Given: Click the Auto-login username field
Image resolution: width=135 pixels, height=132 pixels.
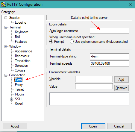Looking at the screenshot, I should click(x=109, y=31).
